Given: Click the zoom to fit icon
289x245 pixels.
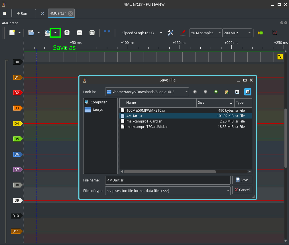Looking at the screenshot, I should pos(92,33).
